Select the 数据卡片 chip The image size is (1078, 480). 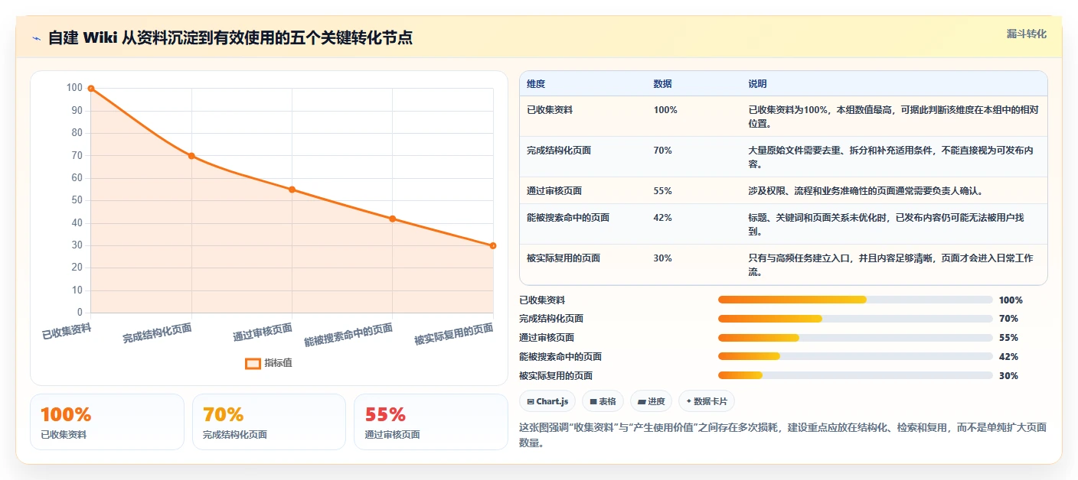(706, 401)
